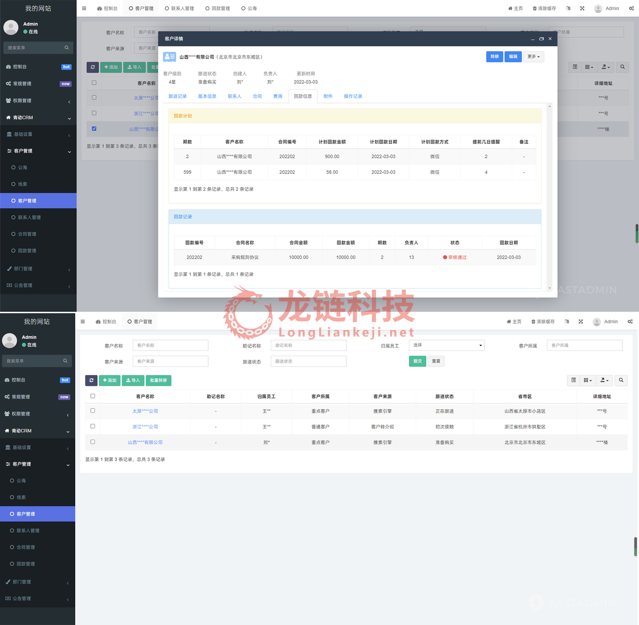639x625 pixels.
Task: Expand 部门管理 in upper page sidebar
Action: (x=38, y=269)
